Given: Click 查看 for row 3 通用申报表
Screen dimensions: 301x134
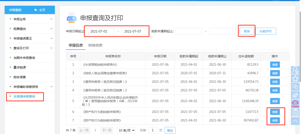Looking at the screenshot, I should pyautogui.click(x=275, y=82).
